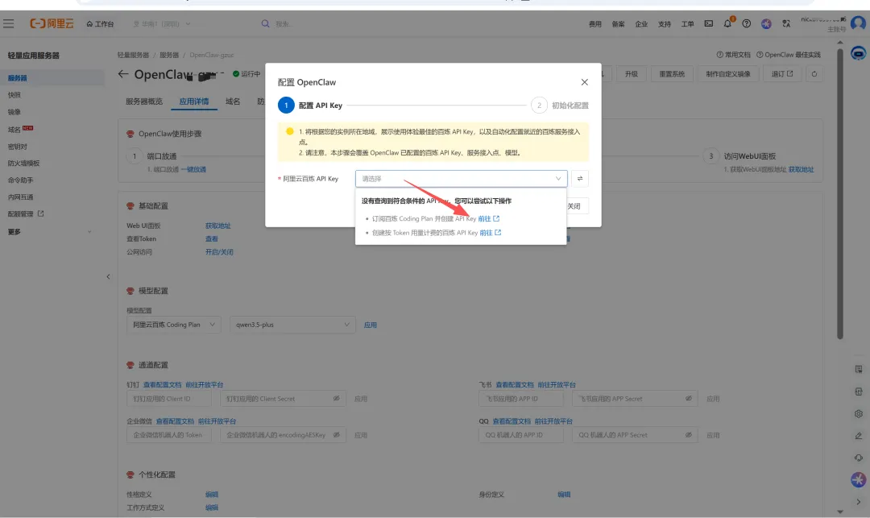Click the search magnifier icon
The height and width of the screenshot is (518, 870).
pyautogui.click(x=265, y=24)
